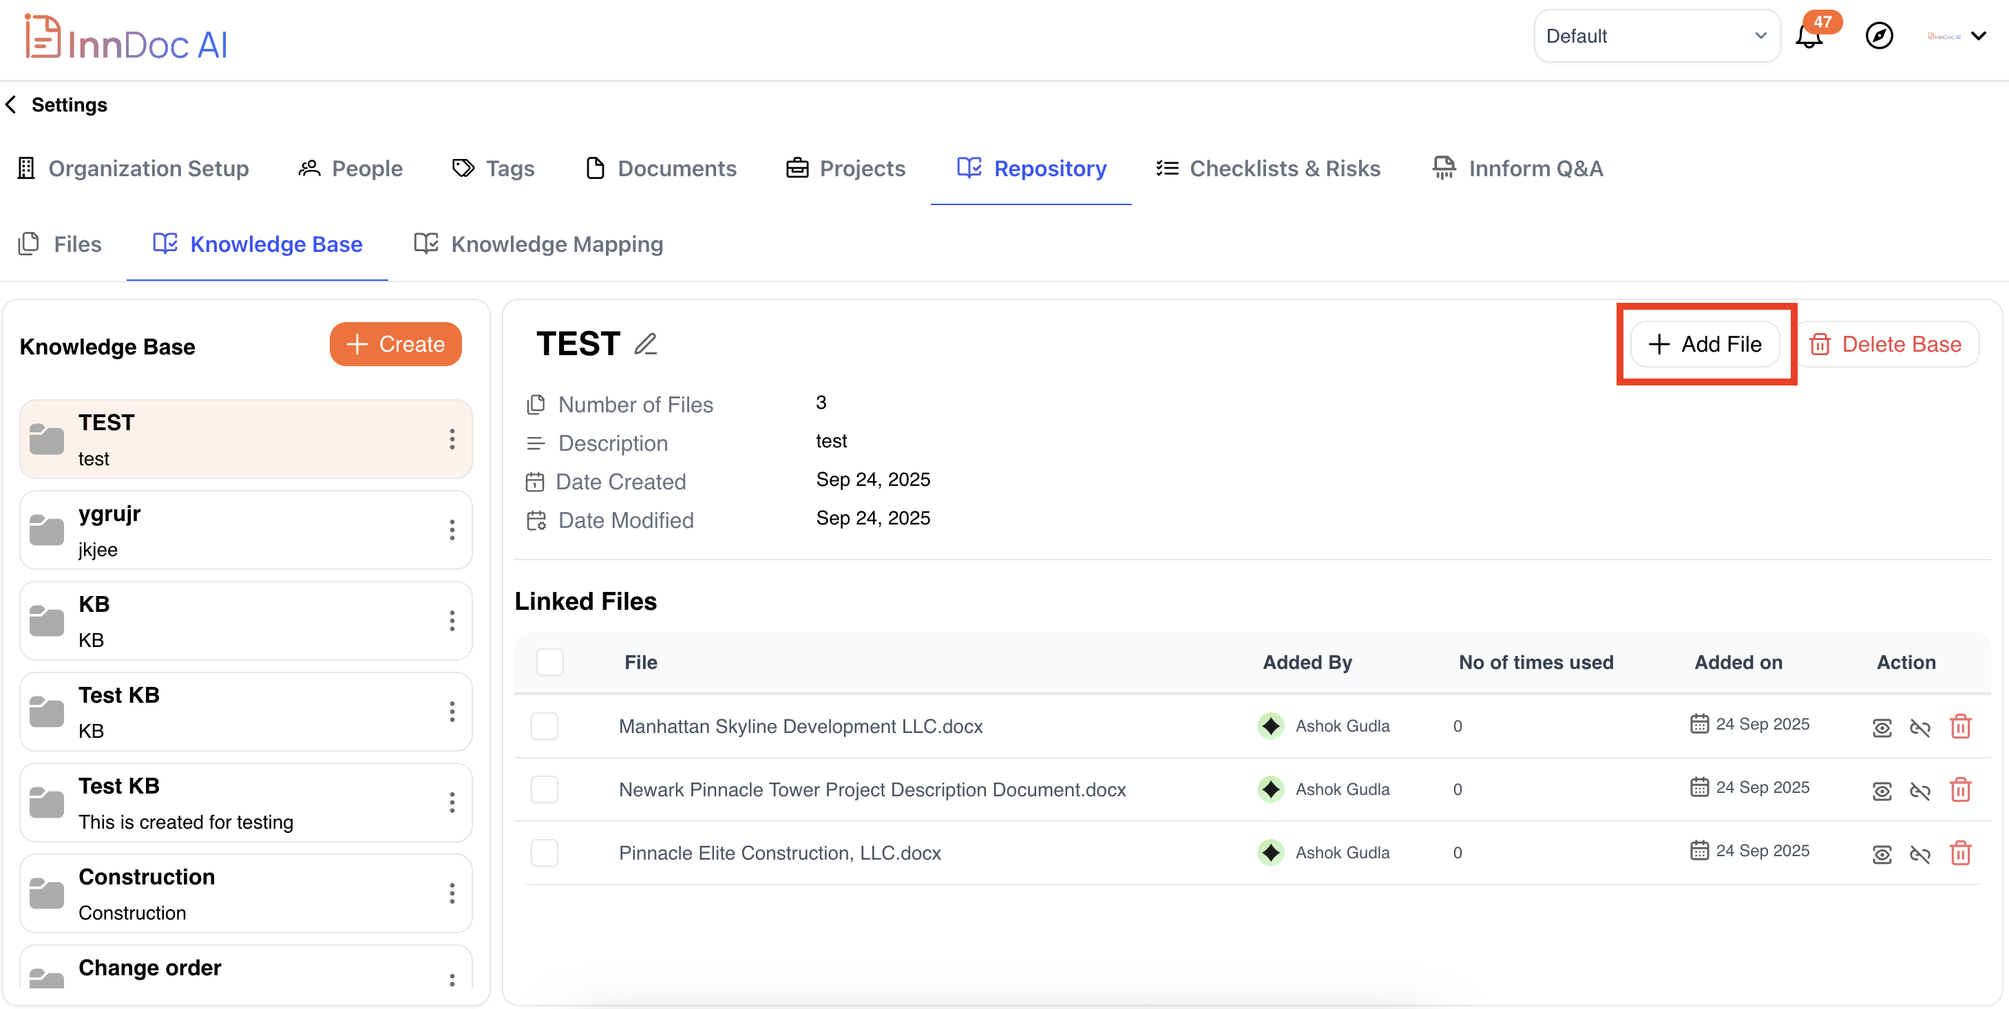Open the Default workspace dropdown
Image resolution: width=2009 pixels, height=1009 pixels.
pyautogui.click(x=1656, y=36)
